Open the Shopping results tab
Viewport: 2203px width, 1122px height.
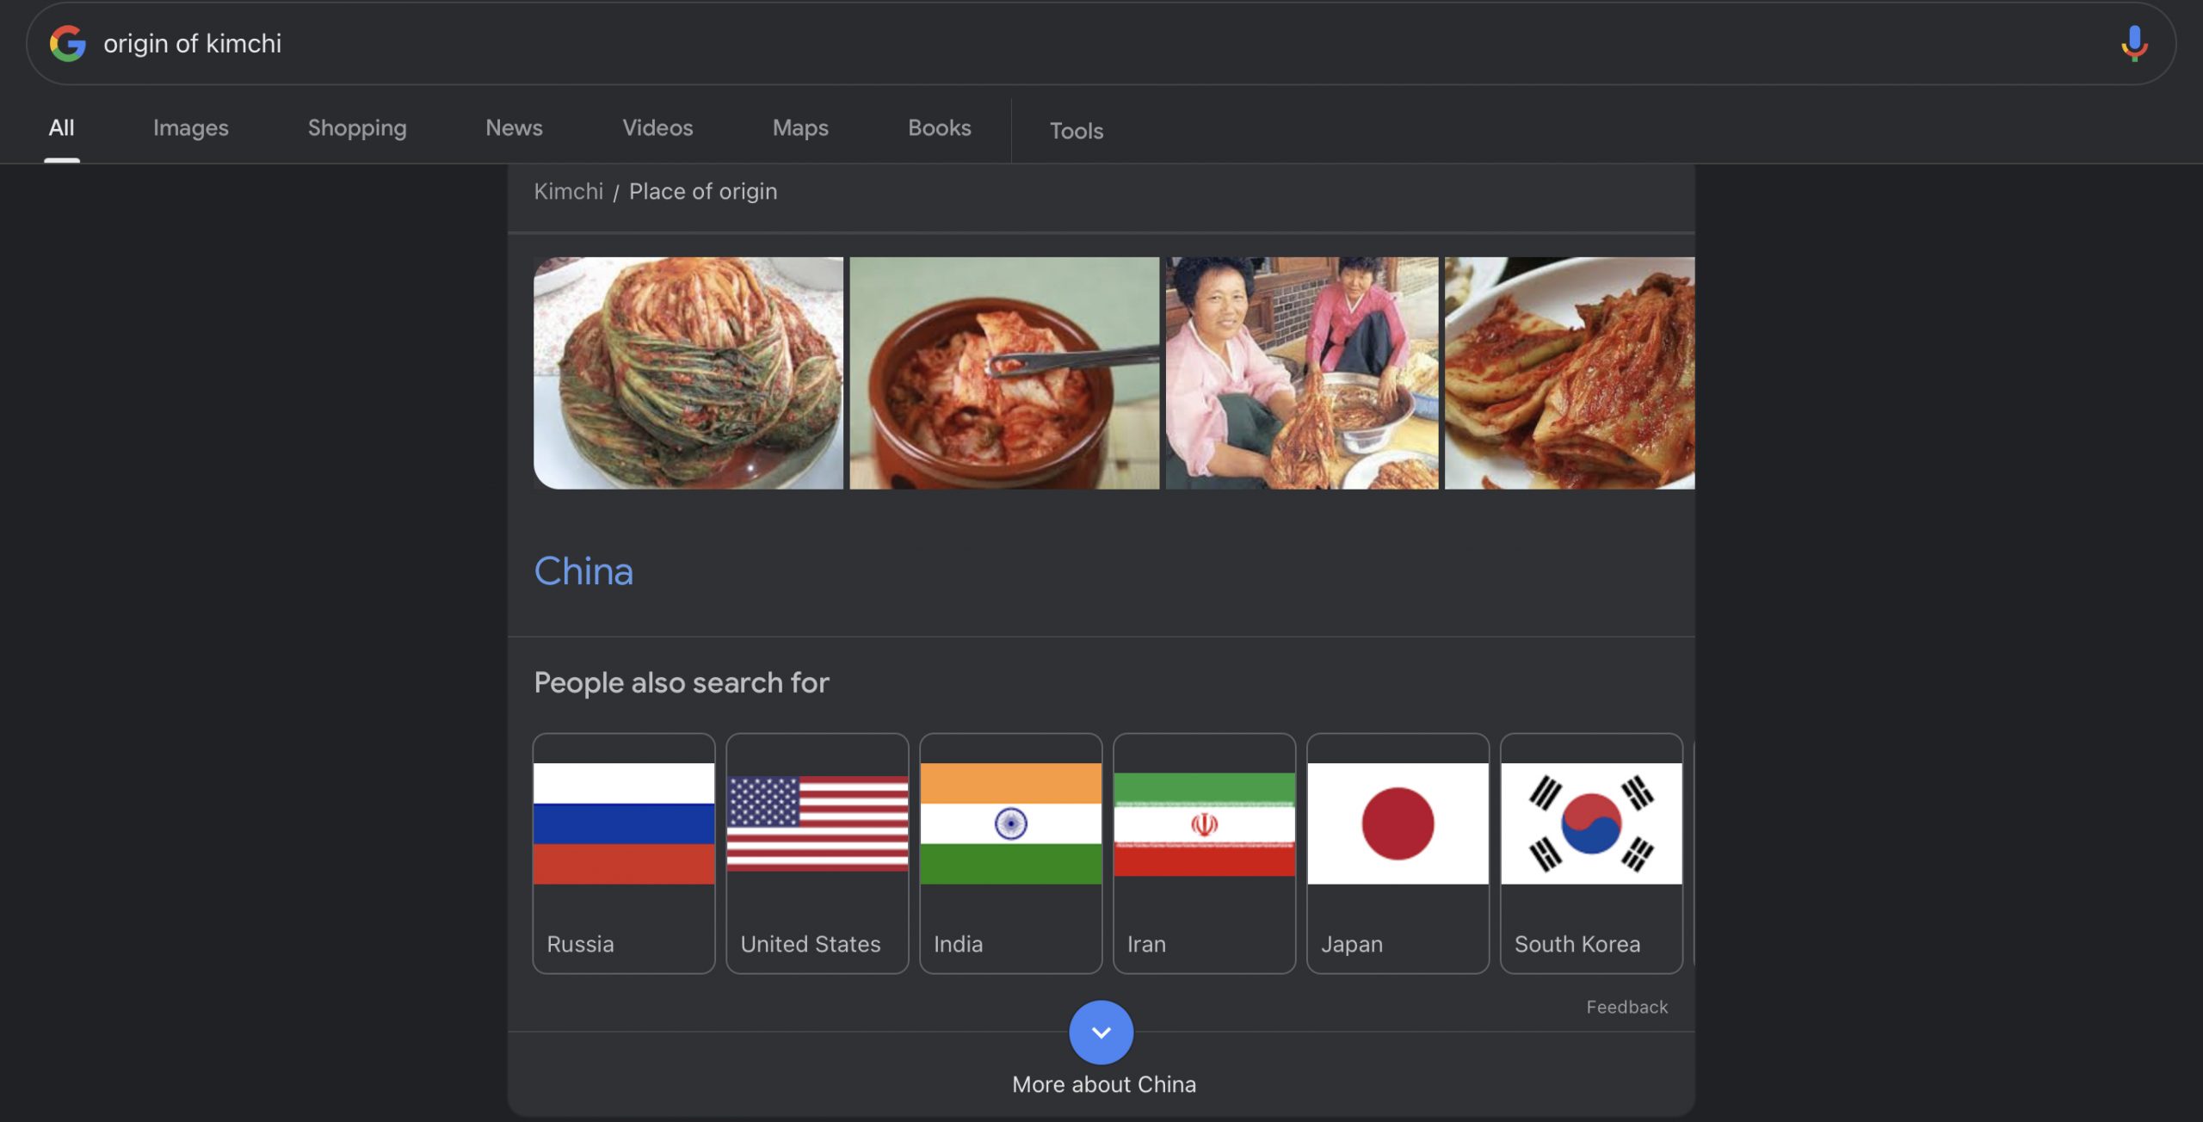pos(357,128)
